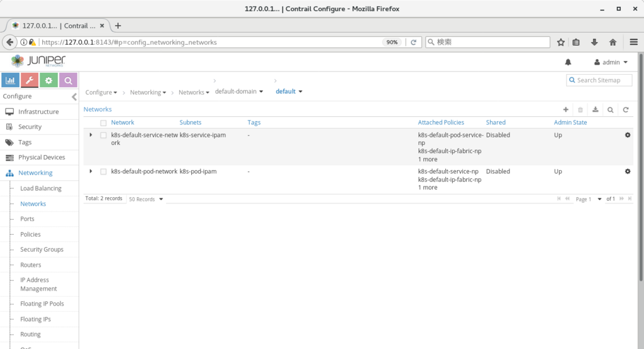Viewport: 644px width, 349px height.
Task: Click the insecure connection lock icon
Action: [x=32, y=42]
